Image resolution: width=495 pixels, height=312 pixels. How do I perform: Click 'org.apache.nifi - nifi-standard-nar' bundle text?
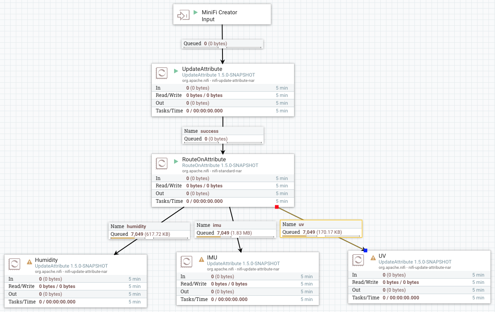pyautogui.click(x=212, y=171)
